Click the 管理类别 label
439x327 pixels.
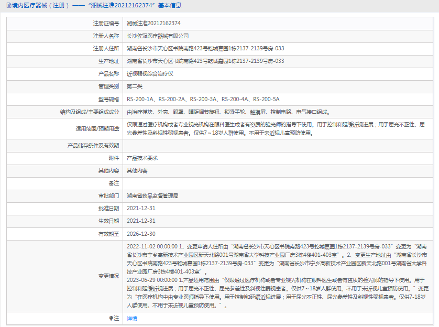coord(108,86)
